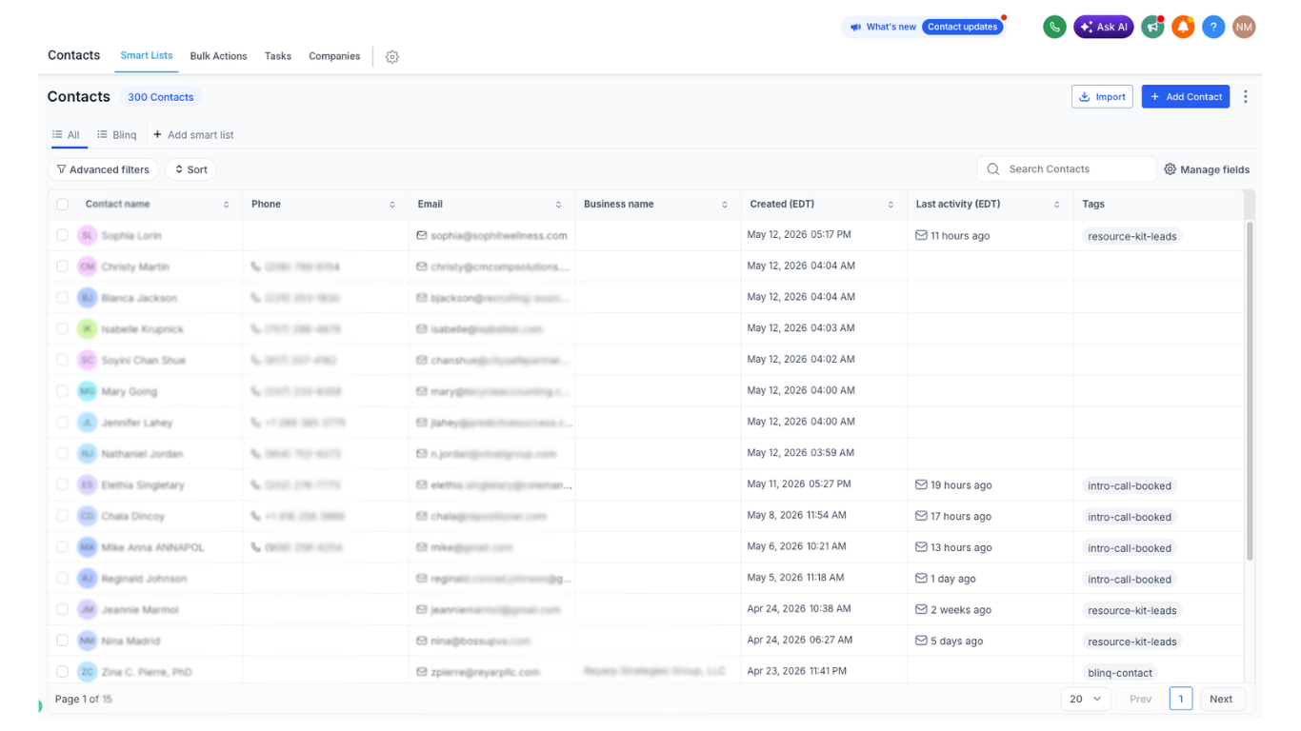Click phone icon in Christy Martin row
This screenshot has width=1301, height=731.
pos(256,267)
